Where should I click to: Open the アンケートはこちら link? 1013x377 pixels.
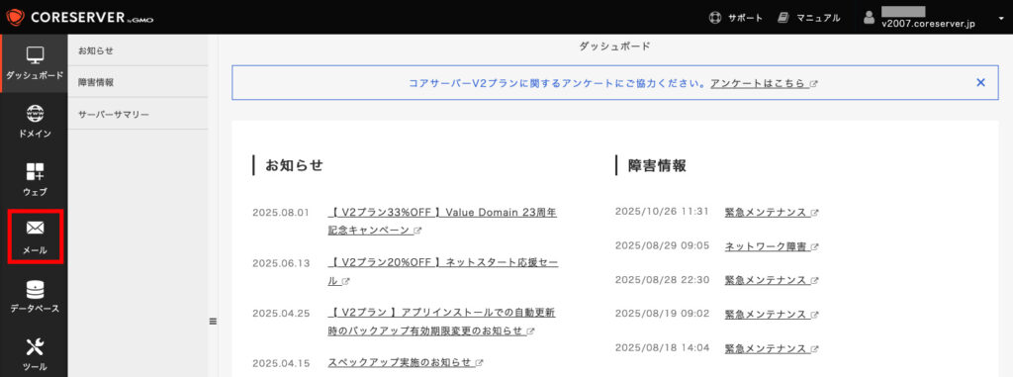[x=759, y=83]
